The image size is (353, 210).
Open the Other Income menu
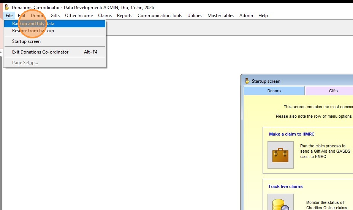(79, 16)
